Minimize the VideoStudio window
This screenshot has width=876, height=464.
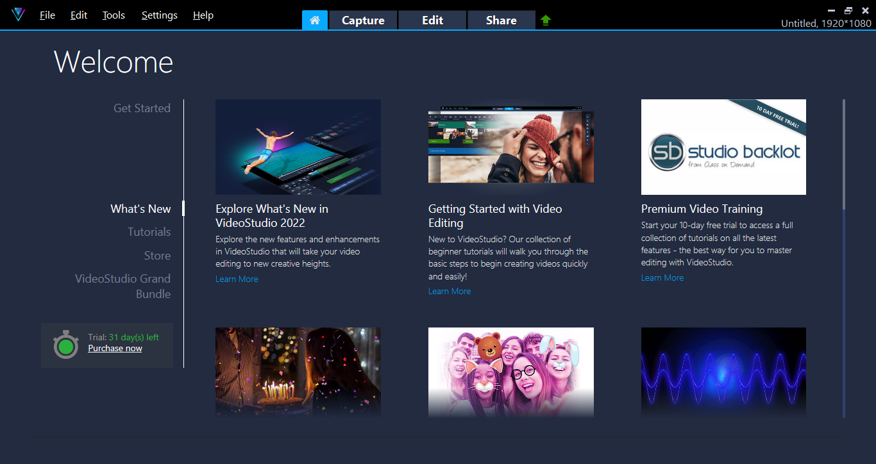coord(832,10)
